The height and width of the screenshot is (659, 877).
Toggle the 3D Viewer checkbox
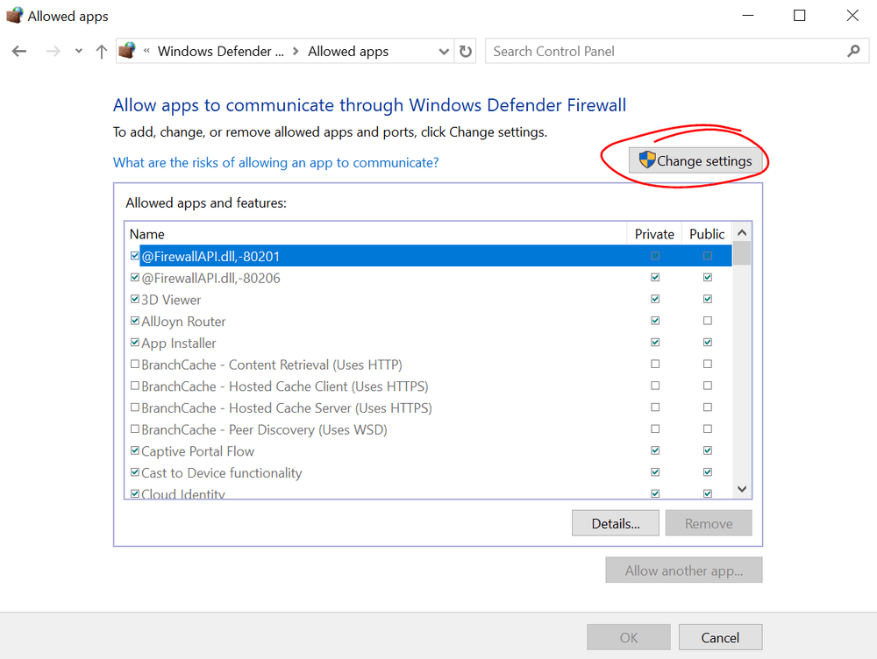(x=134, y=300)
